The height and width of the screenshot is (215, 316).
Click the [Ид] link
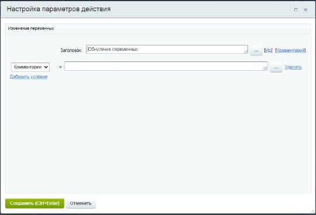pos(268,50)
